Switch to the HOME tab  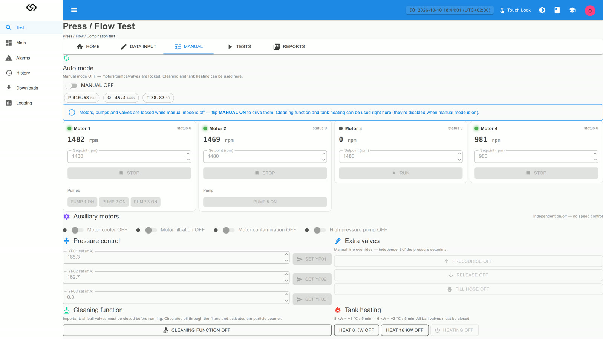coord(88,47)
